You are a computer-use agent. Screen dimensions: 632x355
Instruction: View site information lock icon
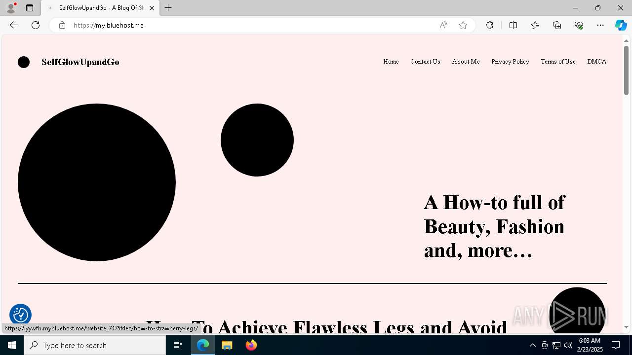point(62,25)
